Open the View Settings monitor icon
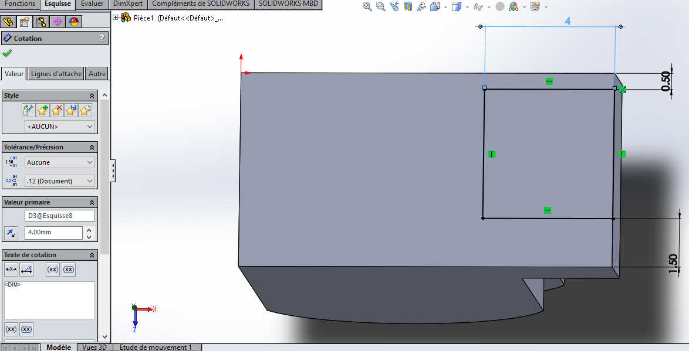Image resolution: width=689 pixels, height=351 pixels. pyautogui.click(x=535, y=6)
